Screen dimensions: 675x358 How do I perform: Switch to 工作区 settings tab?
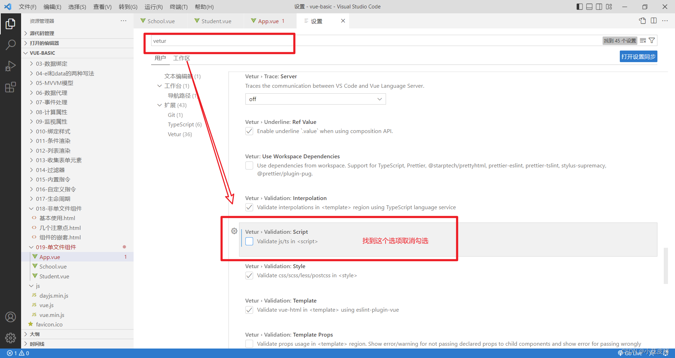coord(181,58)
